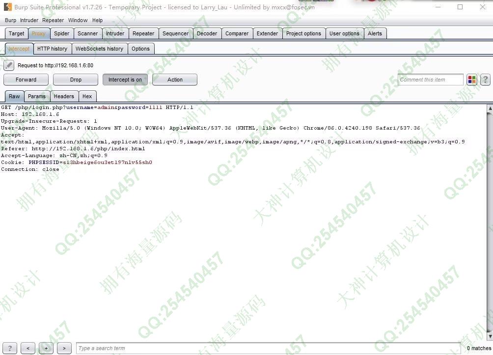The image size is (493, 355).
Task: Select the Raw request view tab
Action: (14, 96)
